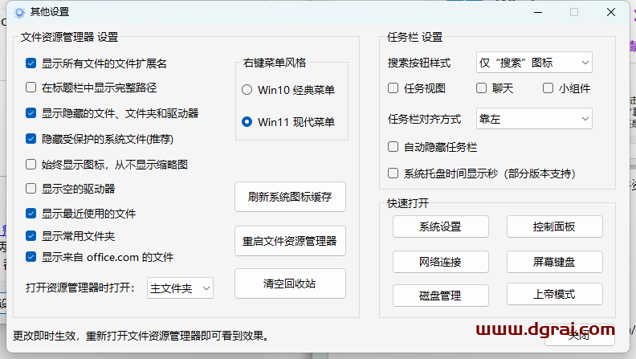Toggle 显示隐藏的文件、文件夹和驱动器 checkbox

click(31, 112)
